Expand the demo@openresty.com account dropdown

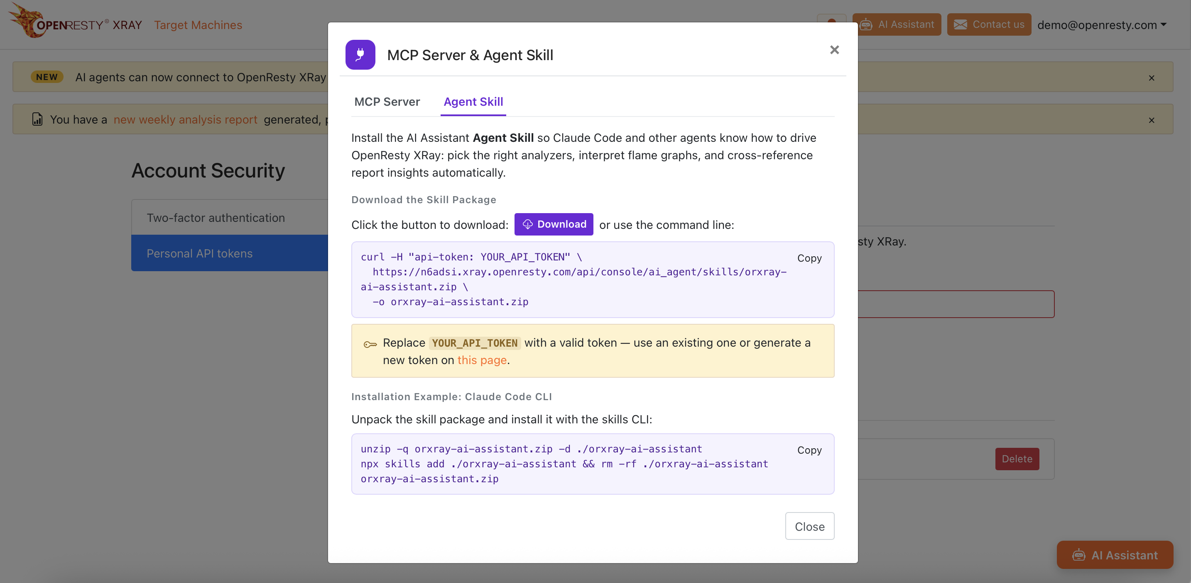(1102, 25)
